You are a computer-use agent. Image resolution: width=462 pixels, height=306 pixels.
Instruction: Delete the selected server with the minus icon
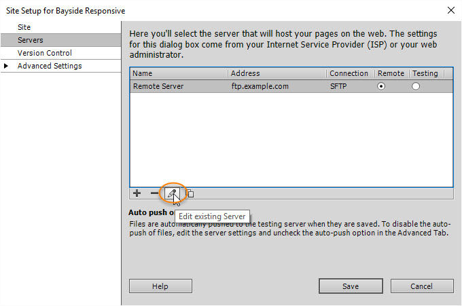tap(154, 193)
